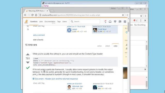Click the Stack Overflow logo

tap(26, 21)
